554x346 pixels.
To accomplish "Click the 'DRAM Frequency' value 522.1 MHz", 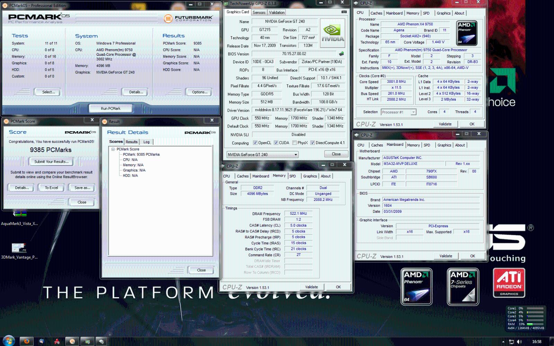I will point(298,213).
